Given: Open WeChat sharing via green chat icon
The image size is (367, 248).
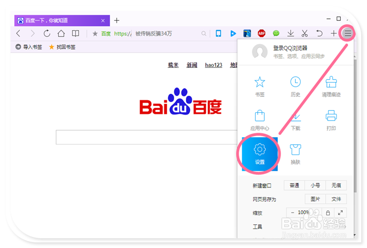Looking at the screenshot, I should (x=276, y=34).
